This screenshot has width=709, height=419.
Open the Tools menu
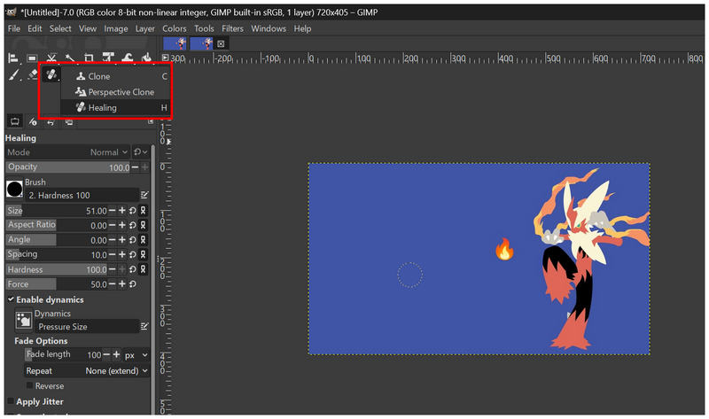coord(204,28)
